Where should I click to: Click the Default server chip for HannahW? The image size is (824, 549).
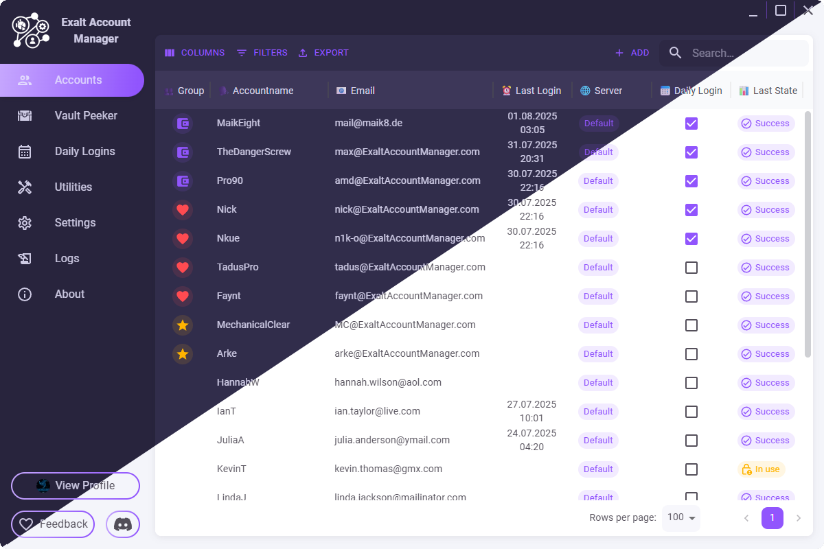click(x=598, y=383)
